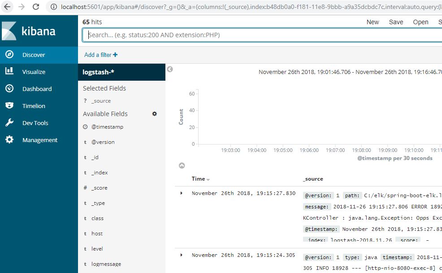Click the Kibana logo icon
The width and height of the screenshot is (442, 273).
click(9, 31)
